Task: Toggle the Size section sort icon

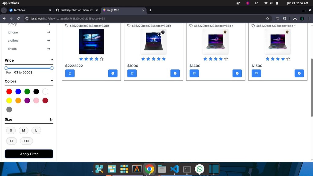Action: click(x=51, y=119)
